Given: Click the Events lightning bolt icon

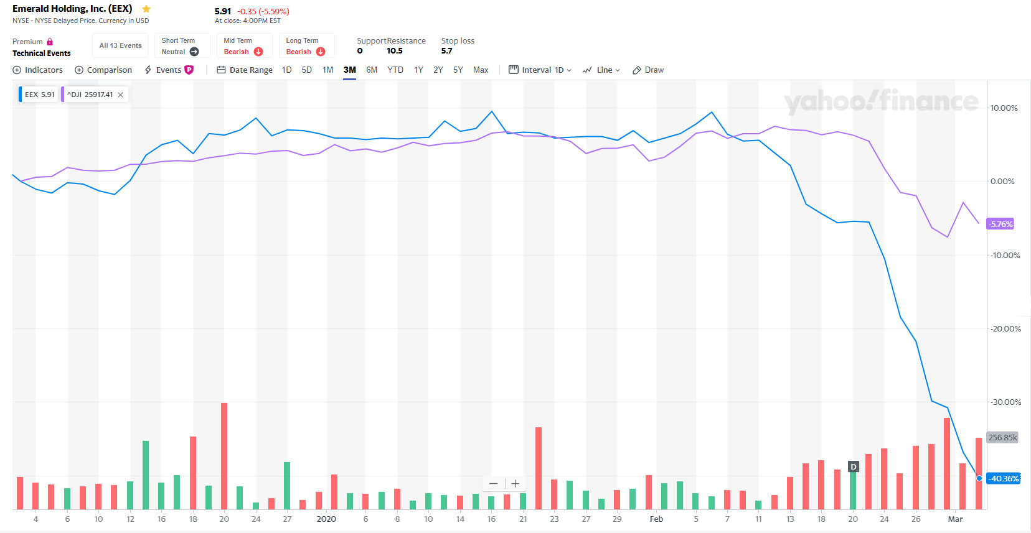Looking at the screenshot, I should [148, 70].
